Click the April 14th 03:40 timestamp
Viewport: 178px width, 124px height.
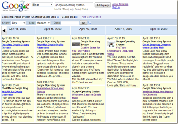[x=10, y=85]
